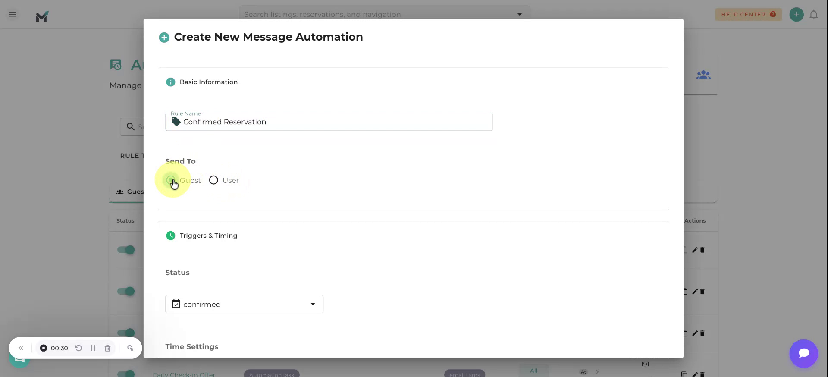Delete the third automation rule with trash icon
Image resolution: width=828 pixels, height=377 pixels.
point(702,333)
